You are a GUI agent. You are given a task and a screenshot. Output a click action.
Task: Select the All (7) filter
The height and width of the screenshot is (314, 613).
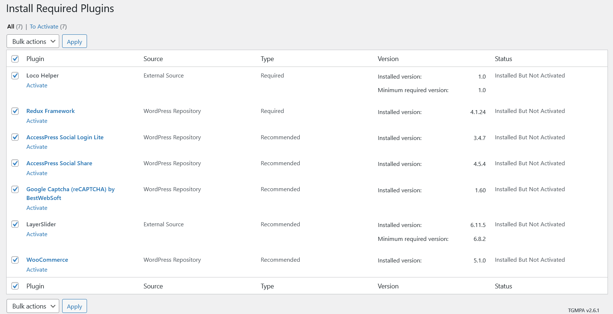pyautogui.click(x=15, y=27)
